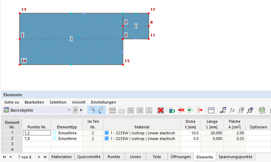Screen dimensions: 271x162
Task: Click the thickness cell '5.0'
Action: (190, 139)
